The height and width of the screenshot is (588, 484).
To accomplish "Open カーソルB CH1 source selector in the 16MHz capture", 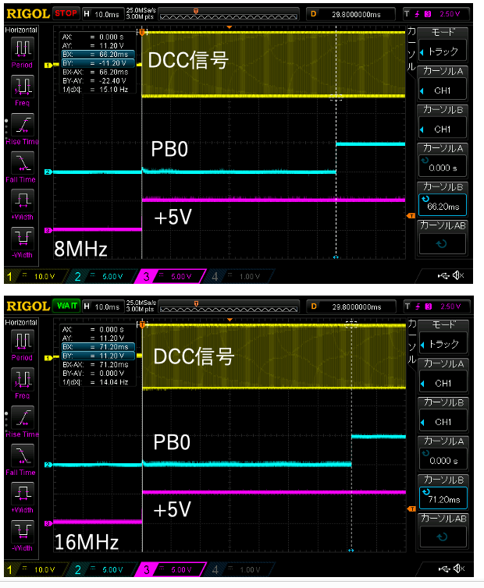I will (443, 422).
